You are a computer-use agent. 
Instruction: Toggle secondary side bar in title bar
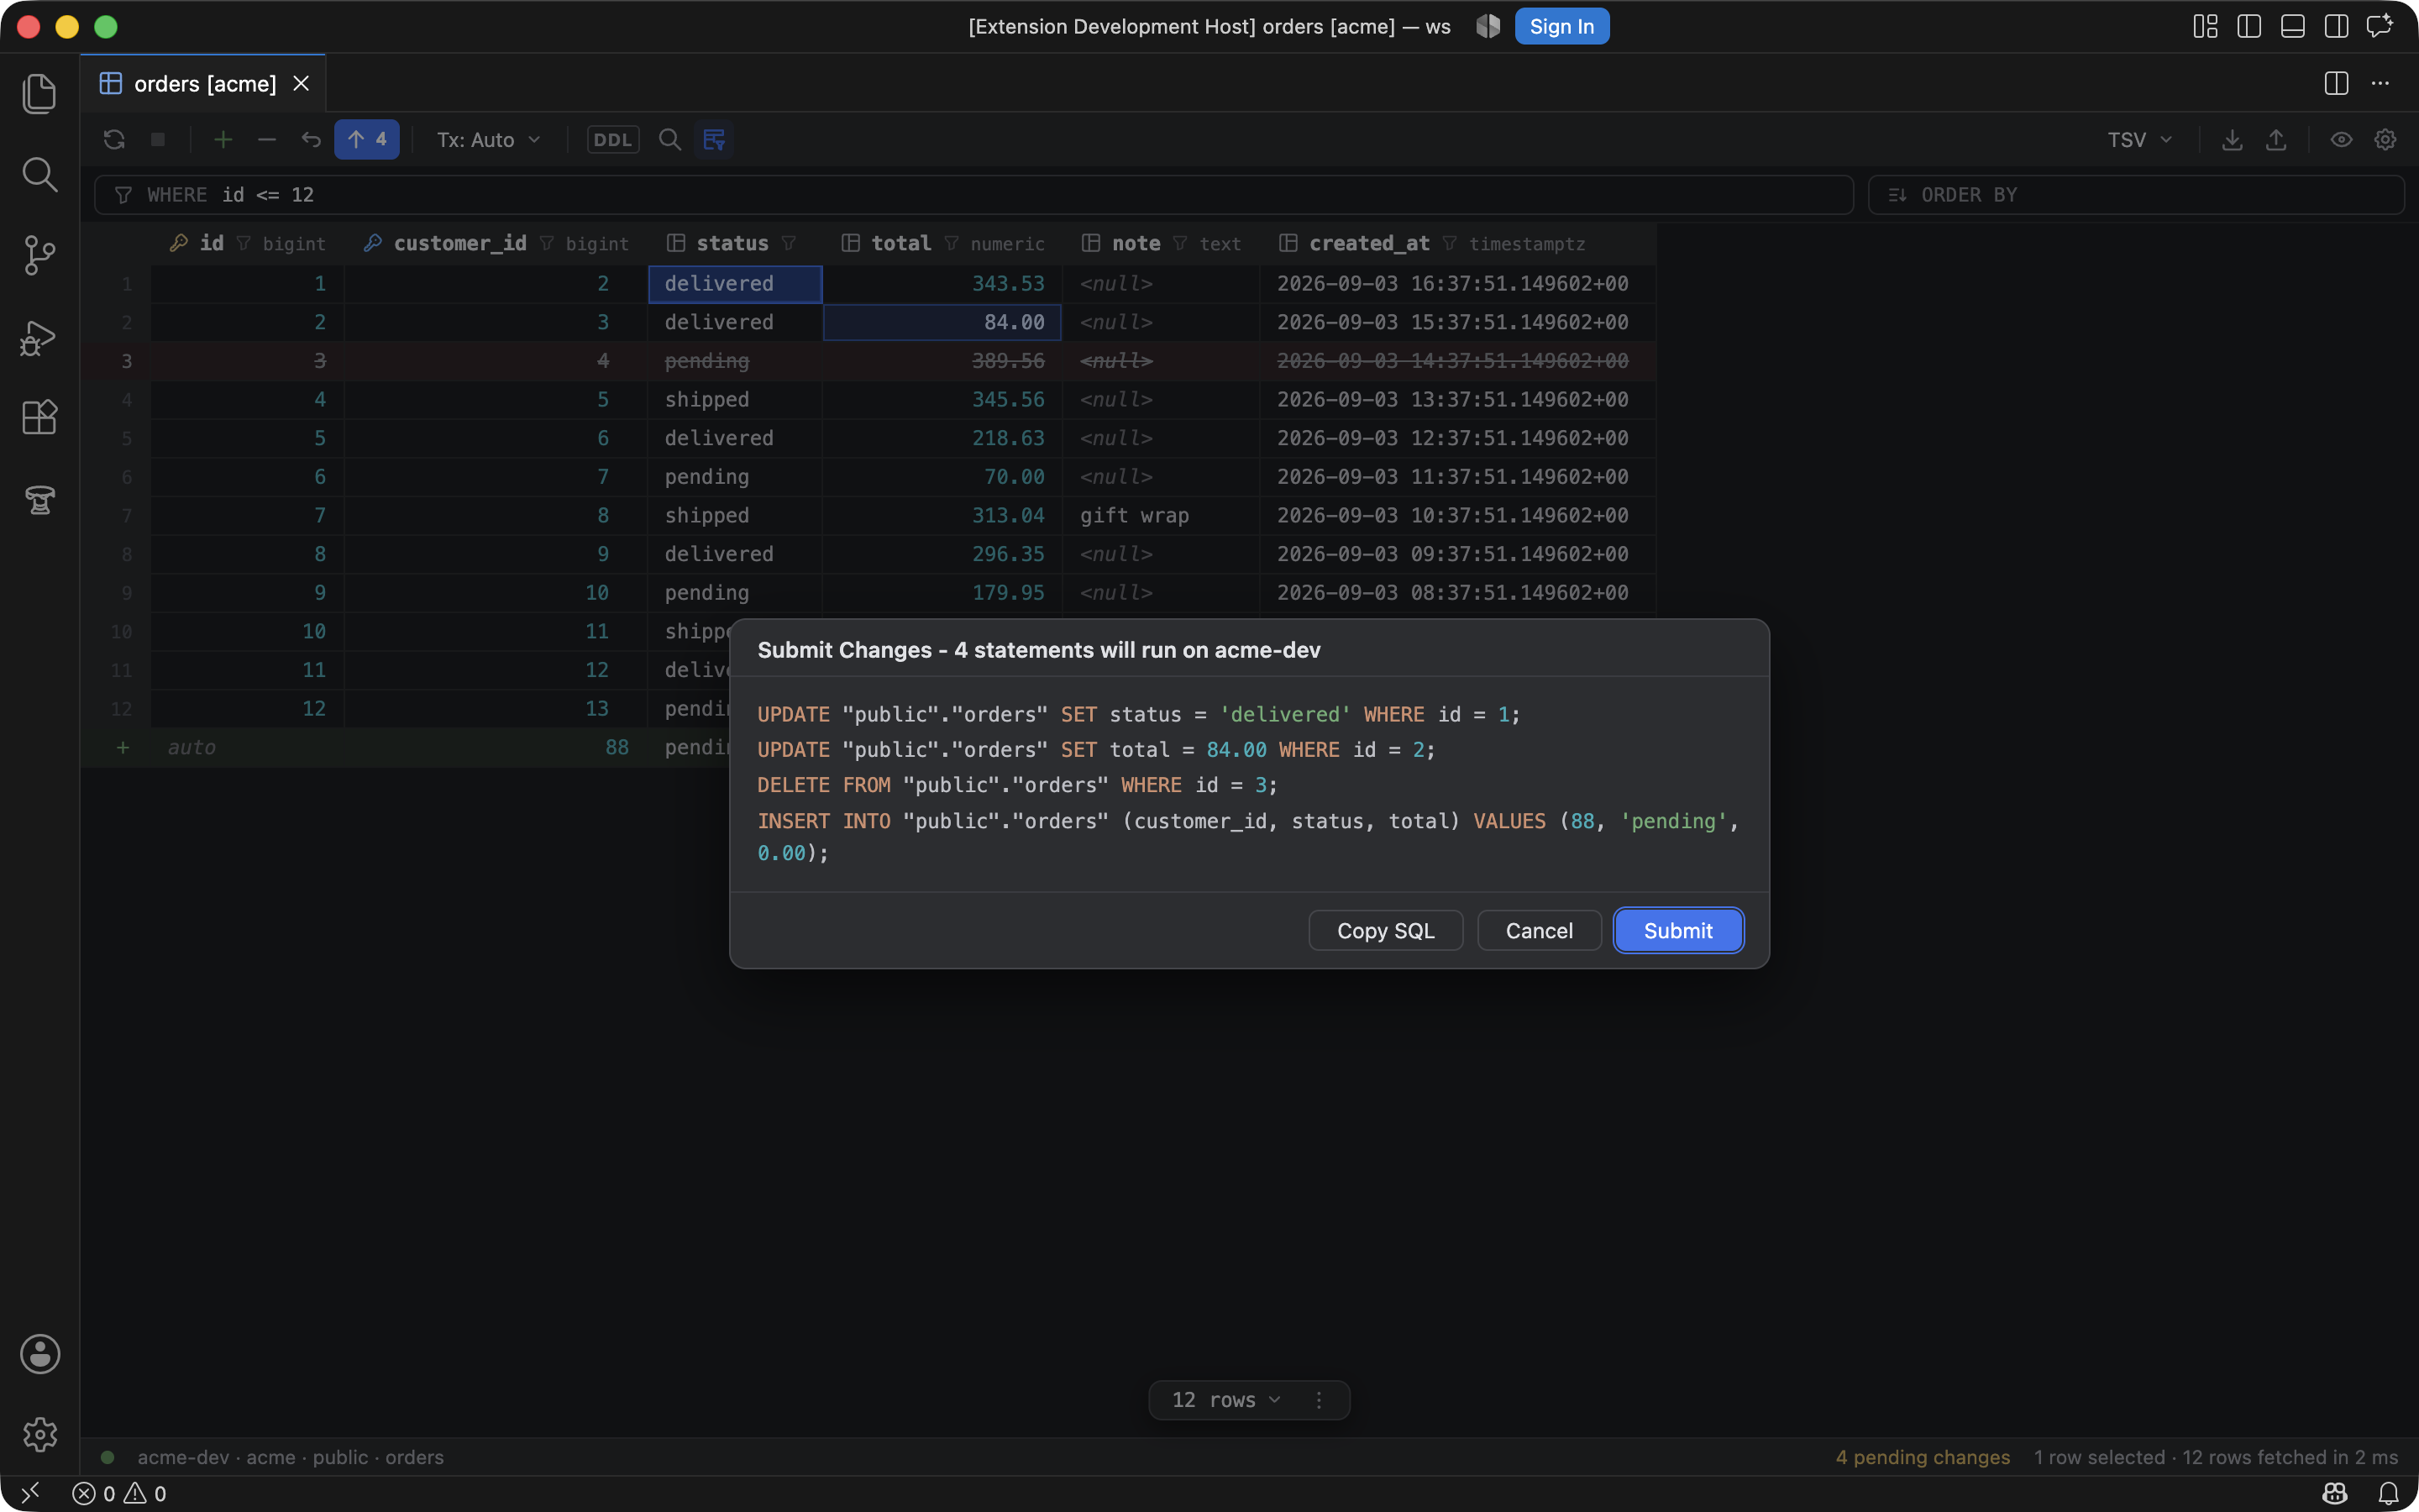(x=2336, y=26)
